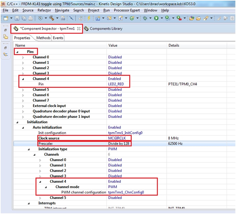
Task: Open the Refactor menu
Action: click(x=44, y=10)
